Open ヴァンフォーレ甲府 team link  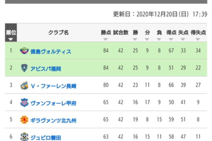coord(54,103)
